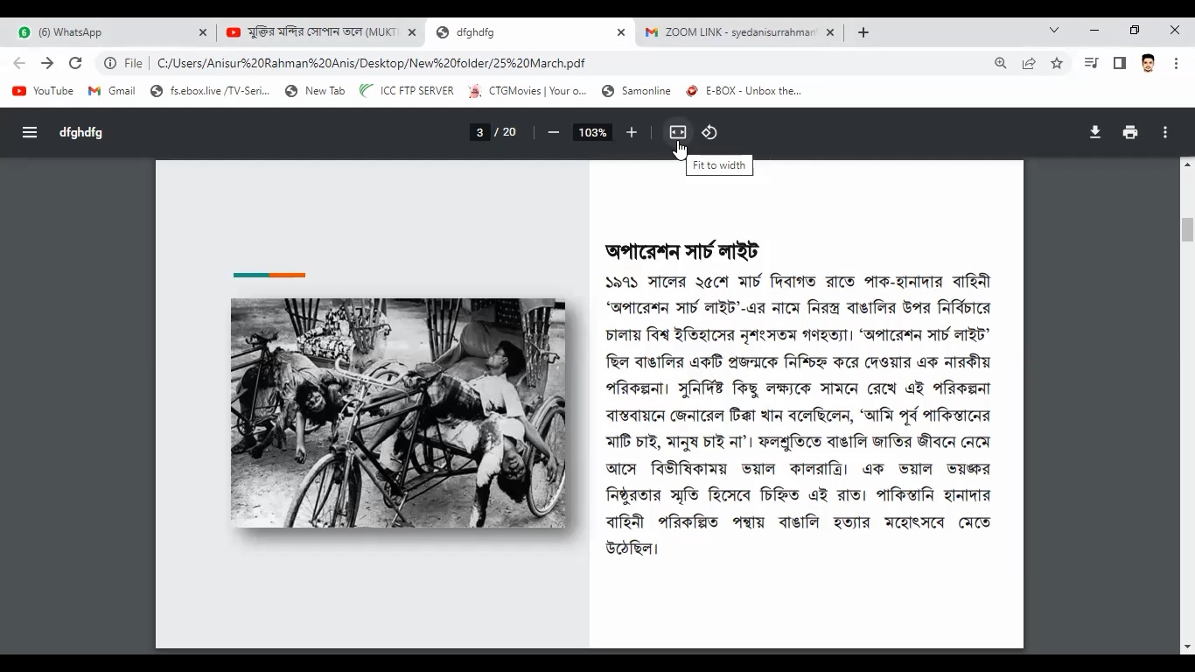Open E-BOX bookmark
The width and height of the screenshot is (1195, 672).
744,91
